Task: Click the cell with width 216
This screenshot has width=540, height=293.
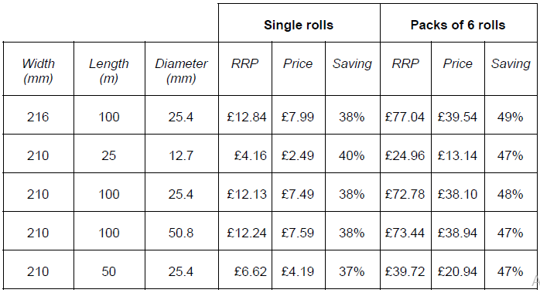Action: pyautogui.click(x=38, y=115)
